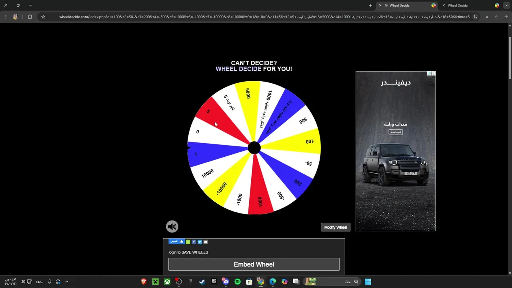Screen dimensions: 512x288
Task: Open Steam from the taskbar
Action: pyautogui.click(x=202, y=282)
